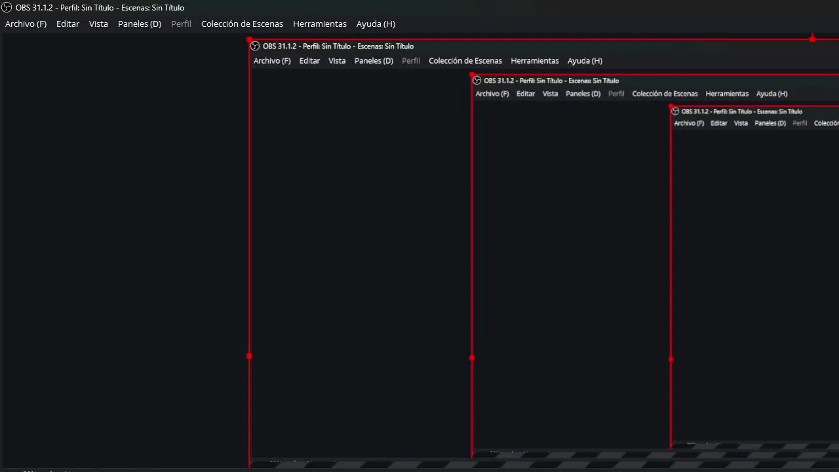Click Vista in the second nested preview
839x472 pixels.
coord(550,94)
